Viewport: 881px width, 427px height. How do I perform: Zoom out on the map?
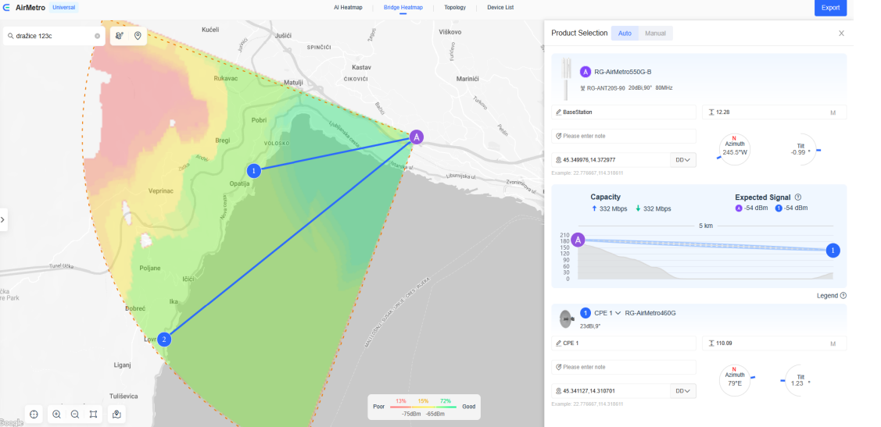75,414
